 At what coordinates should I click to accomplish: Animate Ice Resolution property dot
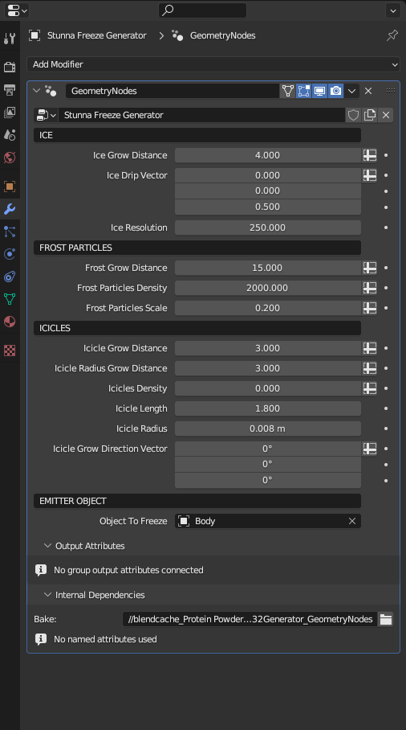[386, 228]
